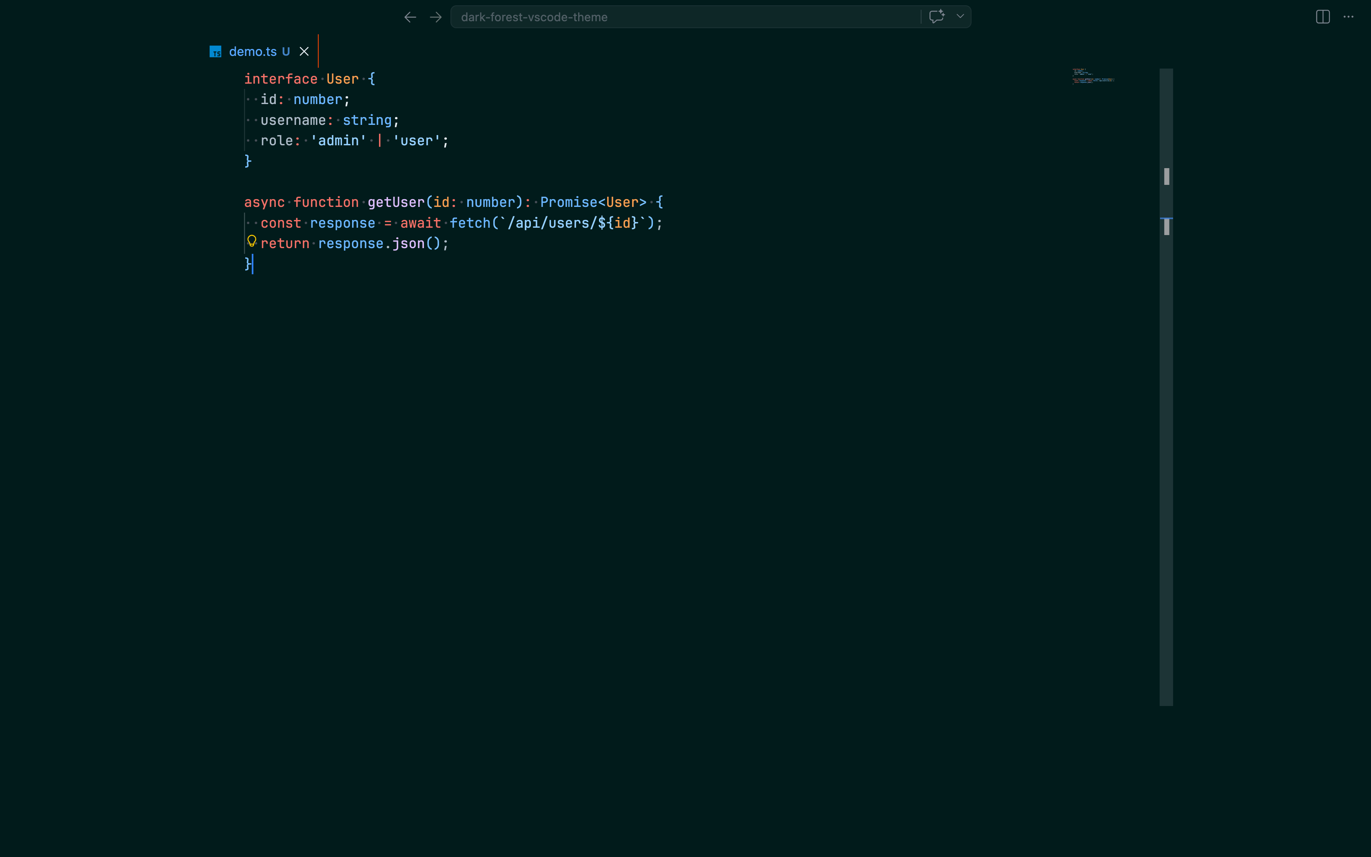Open the more actions ellipsis menu
This screenshot has width=1371, height=857.
click(1348, 17)
